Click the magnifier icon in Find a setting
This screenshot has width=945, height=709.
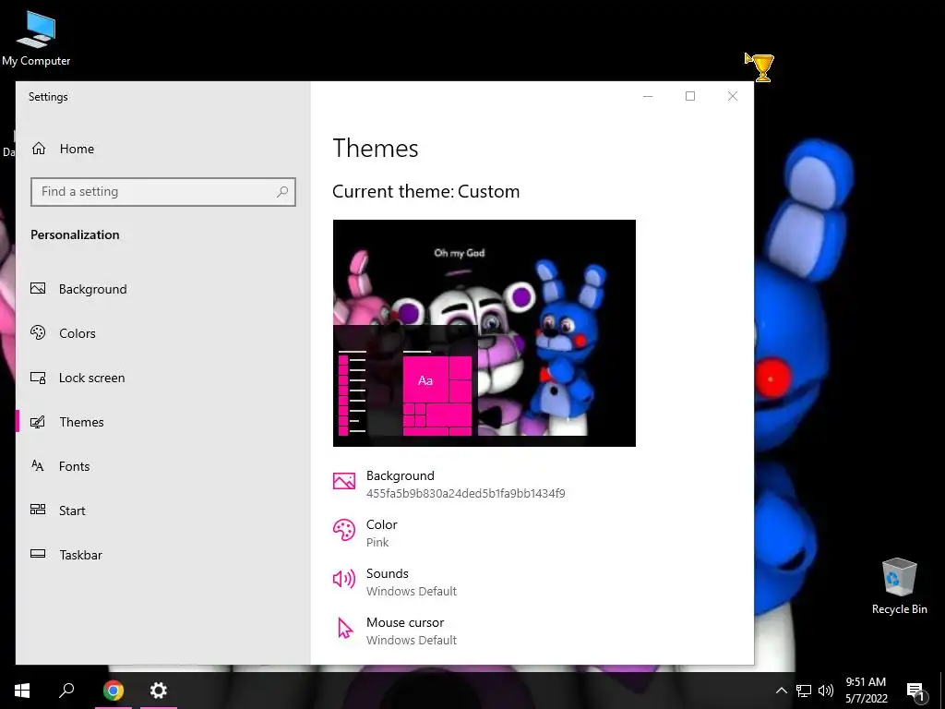(282, 192)
